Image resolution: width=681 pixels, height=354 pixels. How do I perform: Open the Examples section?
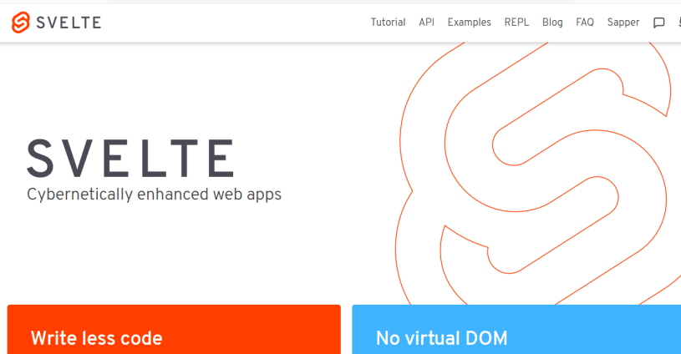pos(469,23)
